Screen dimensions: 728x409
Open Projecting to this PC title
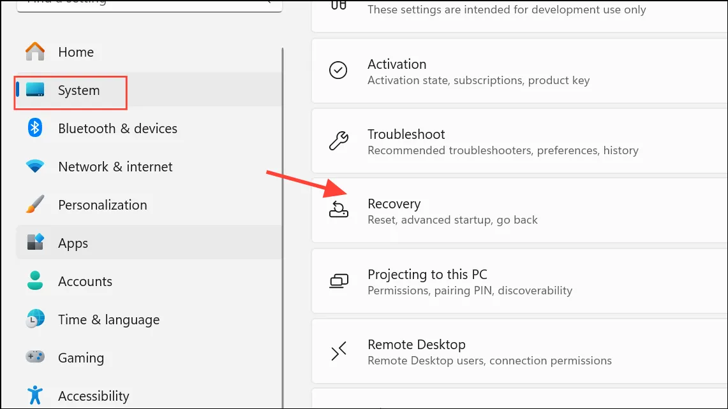[x=427, y=274]
